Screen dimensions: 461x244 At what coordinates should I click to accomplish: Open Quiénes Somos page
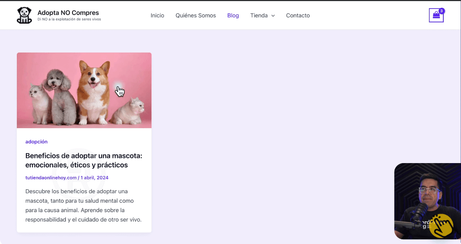pos(195,15)
